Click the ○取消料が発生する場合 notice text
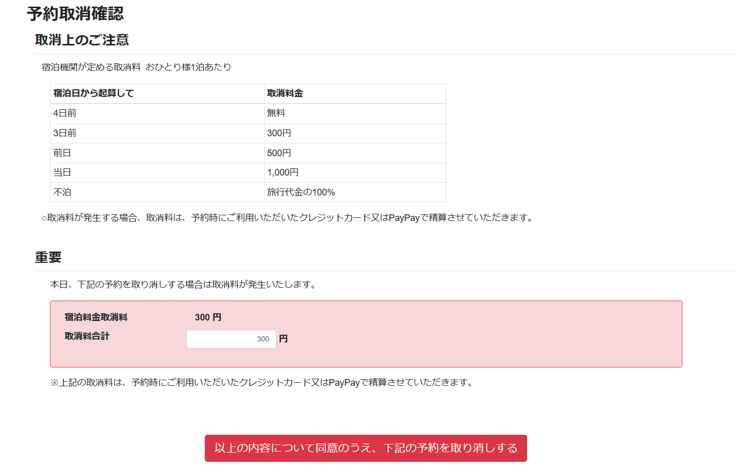Viewport: 736px width, 470px height. coord(289,218)
